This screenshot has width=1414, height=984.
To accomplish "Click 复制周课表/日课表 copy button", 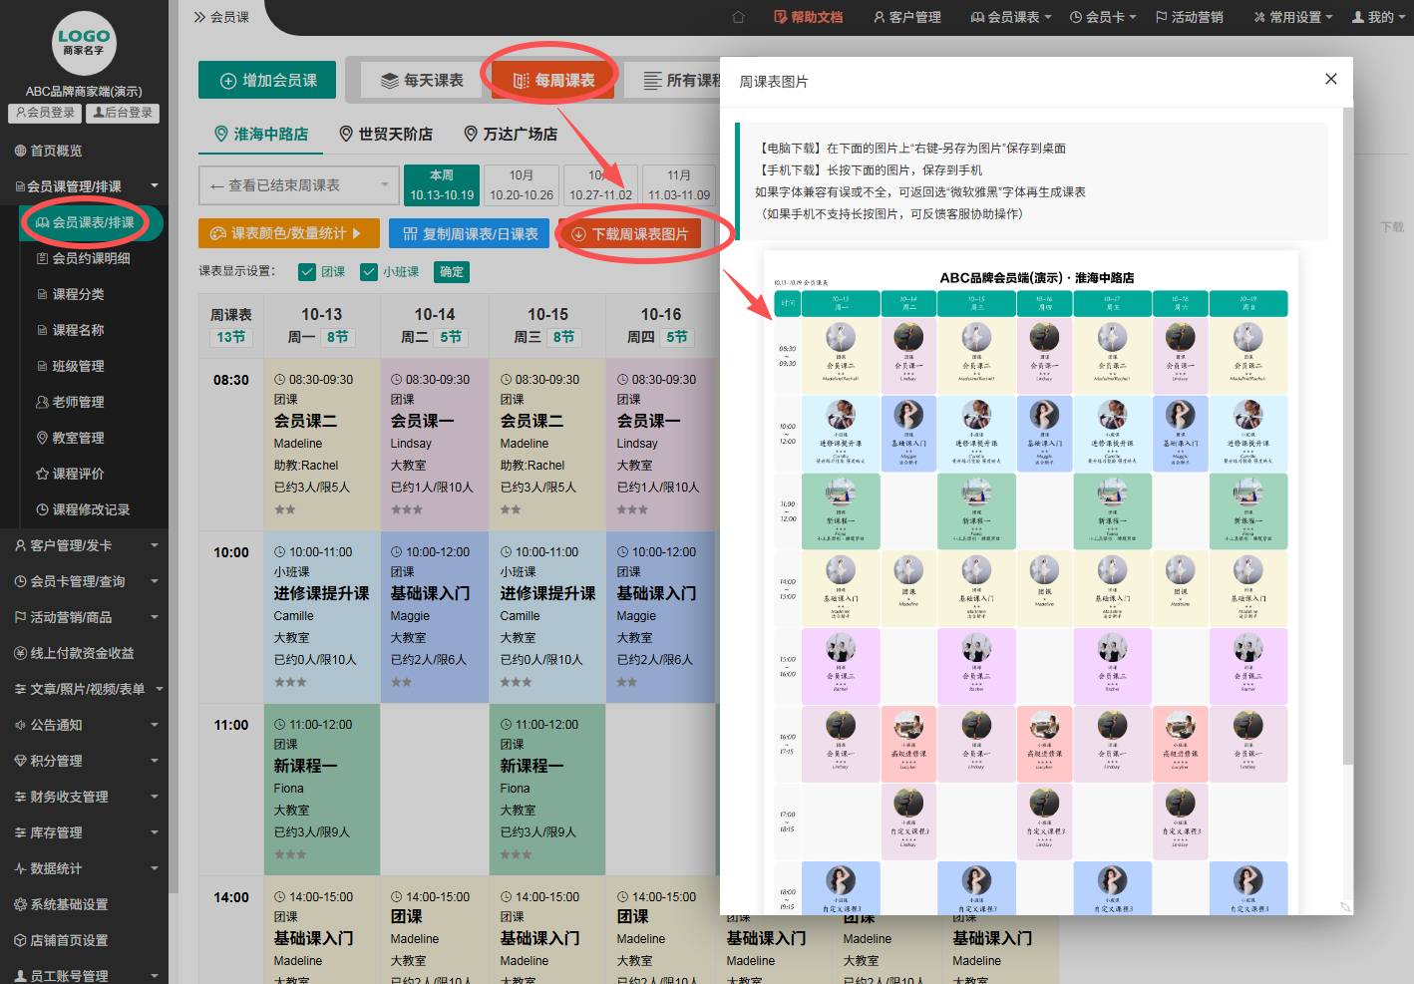I will [x=470, y=233].
